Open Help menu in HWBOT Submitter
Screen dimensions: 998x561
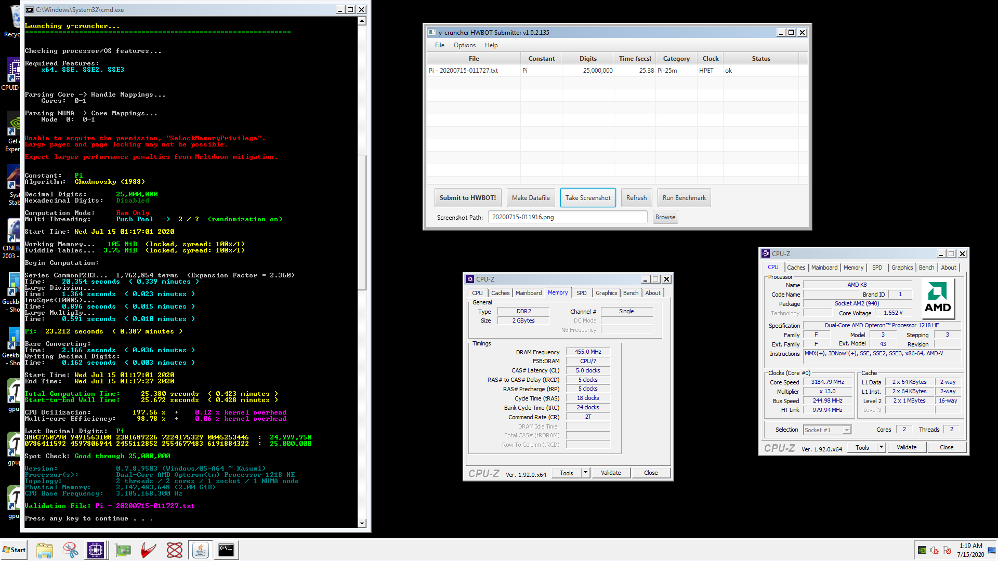491,45
